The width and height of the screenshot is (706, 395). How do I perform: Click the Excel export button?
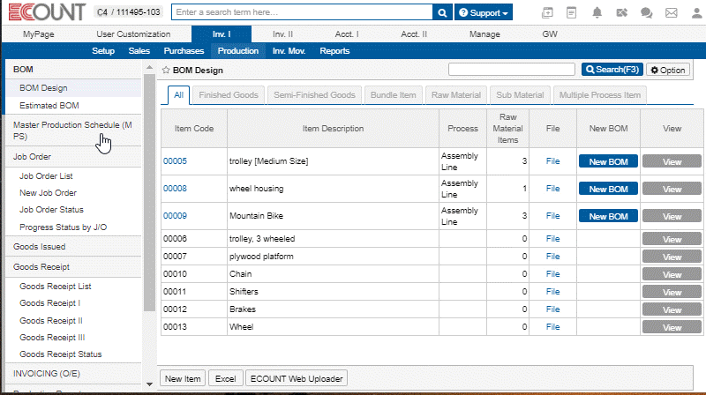coord(225,378)
